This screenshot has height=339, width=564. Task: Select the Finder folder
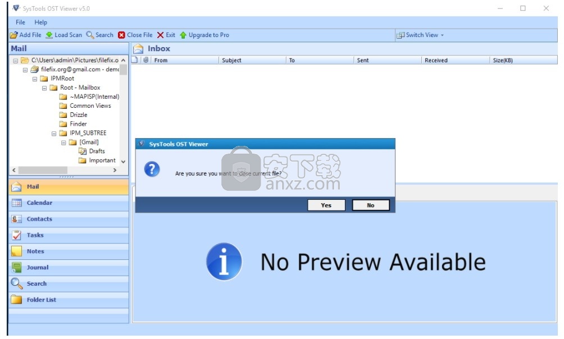pyautogui.click(x=78, y=123)
